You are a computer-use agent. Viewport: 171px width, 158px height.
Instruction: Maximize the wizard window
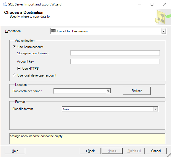152,4
